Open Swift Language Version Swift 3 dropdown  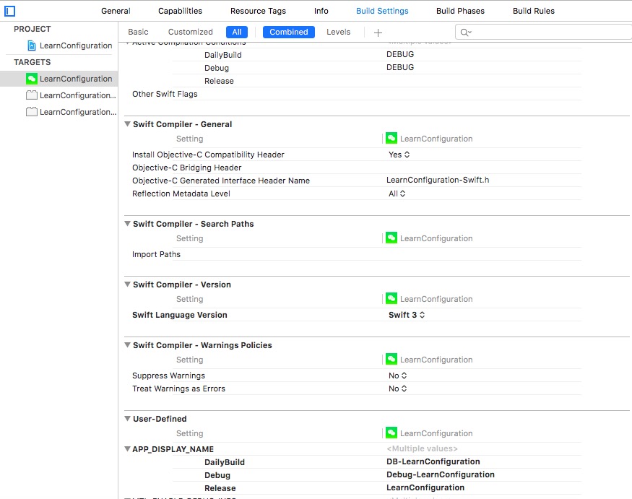[407, 315]
